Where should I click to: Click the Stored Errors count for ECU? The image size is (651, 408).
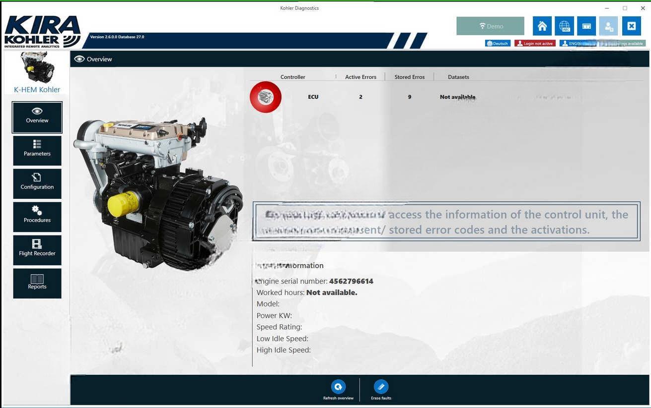(409, 97)
